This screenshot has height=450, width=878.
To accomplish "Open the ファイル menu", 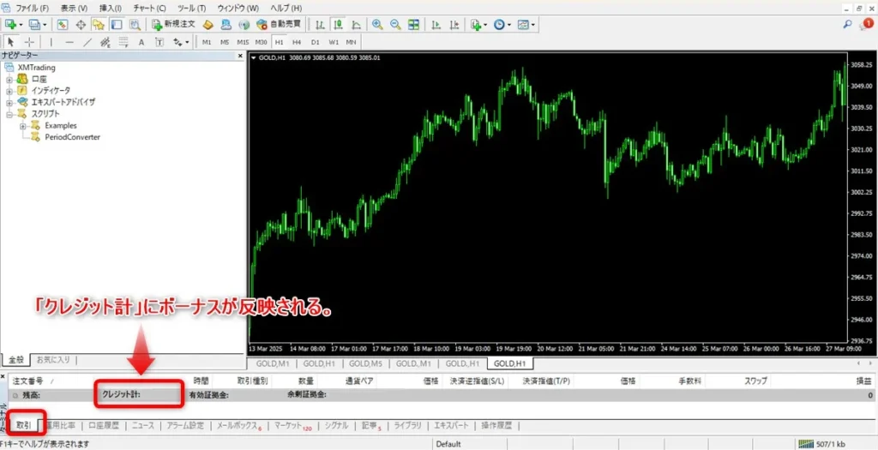I will pyautogui.click(x=33, y=9).
